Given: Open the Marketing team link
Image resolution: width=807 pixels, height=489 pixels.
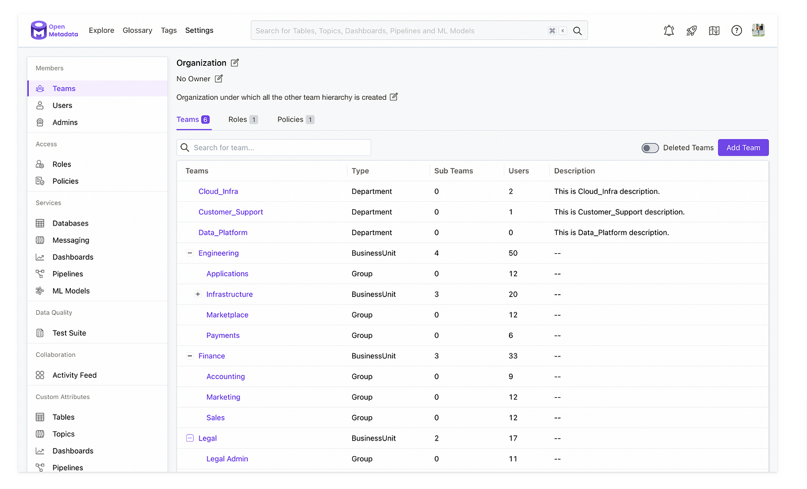Looking at the screenshot, I should pyautogui.click(x=223, y=397).
